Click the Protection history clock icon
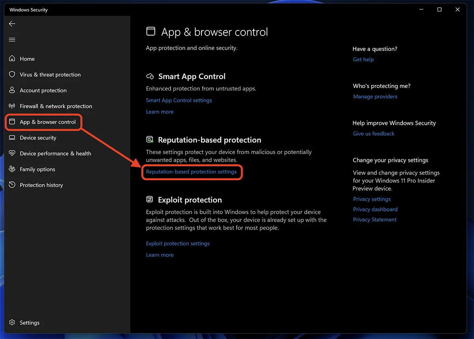Viewport: 474px width, 339px height. pos(12,185)
